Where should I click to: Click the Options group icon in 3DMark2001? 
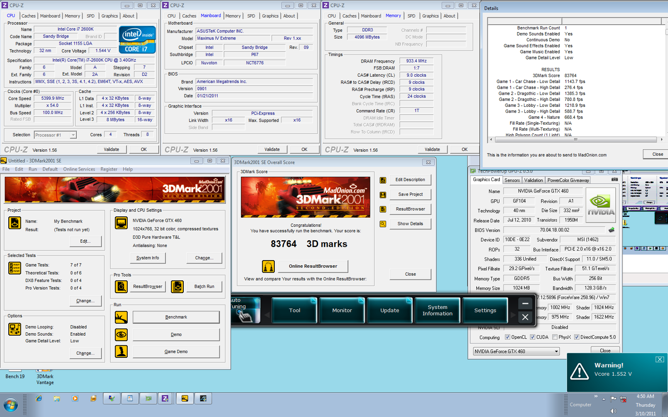15,329
